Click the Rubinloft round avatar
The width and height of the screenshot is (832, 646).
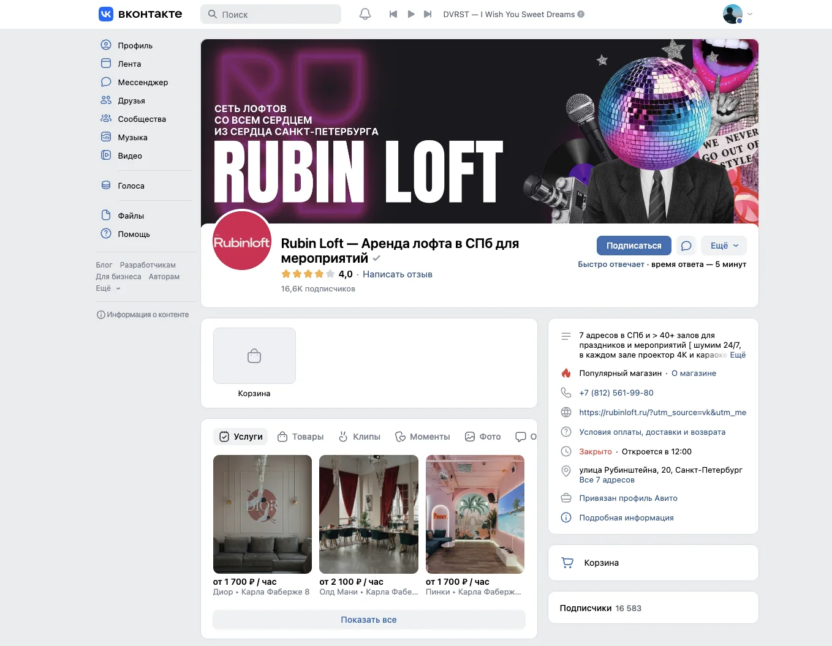[242, 242]
